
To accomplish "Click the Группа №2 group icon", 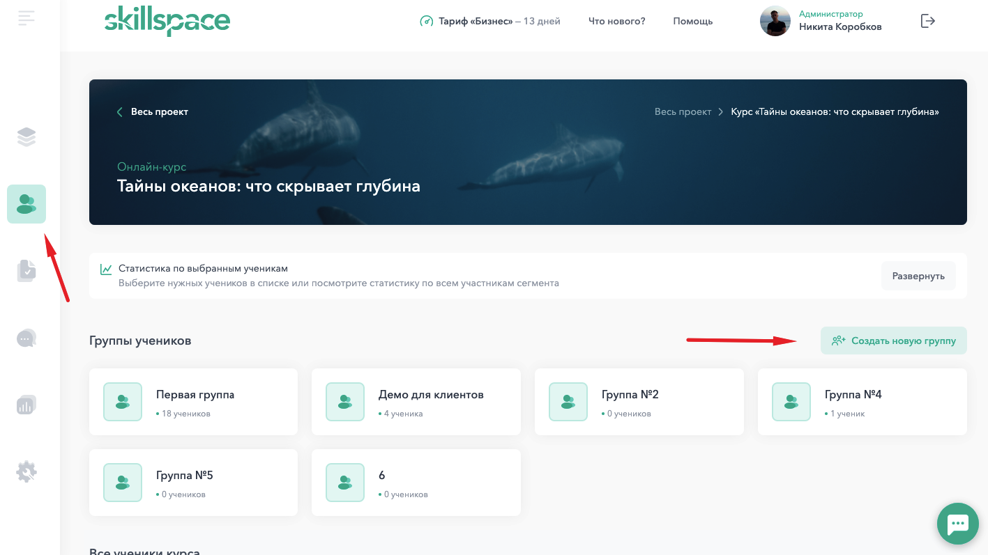I will click(568, 402).
